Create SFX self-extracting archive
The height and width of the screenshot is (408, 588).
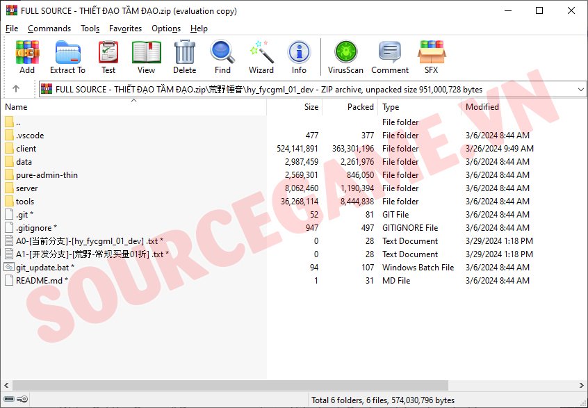pos(431,56)
